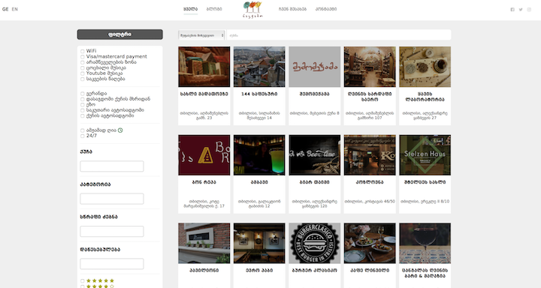Click the dark filter header button
The height and width of the screenshot is (288, 541).
[119, 34]
